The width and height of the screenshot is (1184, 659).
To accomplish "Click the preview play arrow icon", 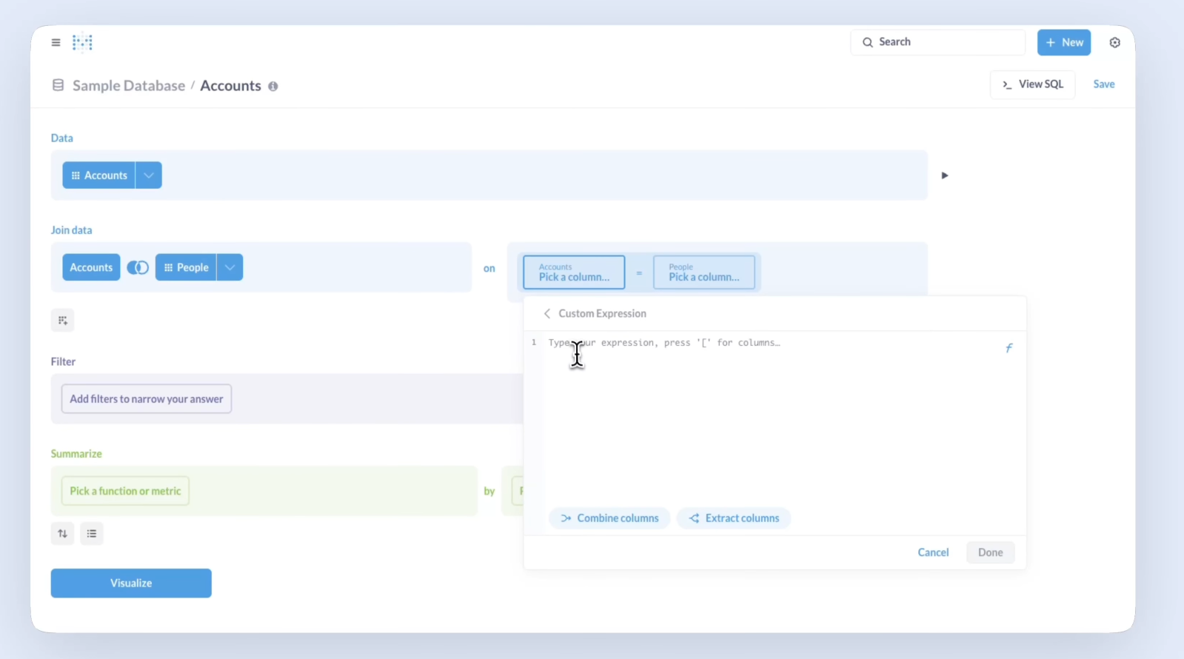I will 944,175.
